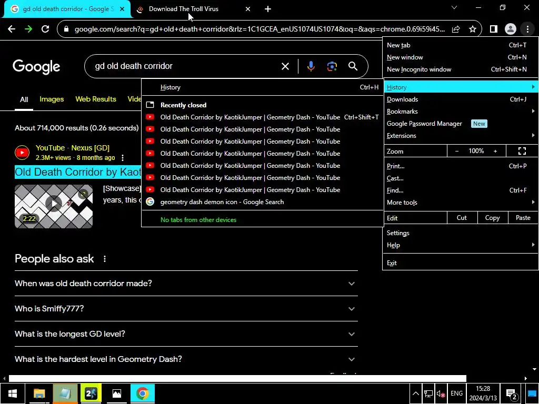539x404 pixels.
Task: Clear the search box with the X
Action: click(x=285, y=66)
